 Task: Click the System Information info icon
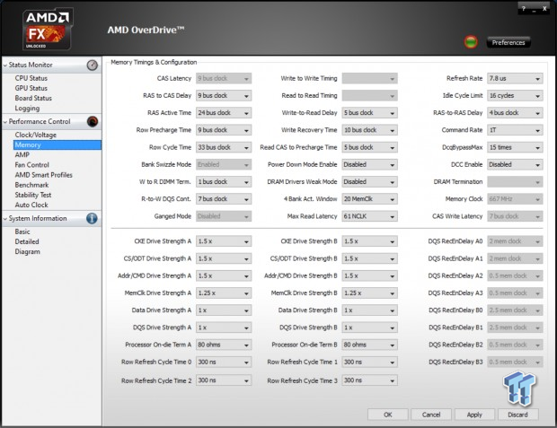[x=92, y=218]
